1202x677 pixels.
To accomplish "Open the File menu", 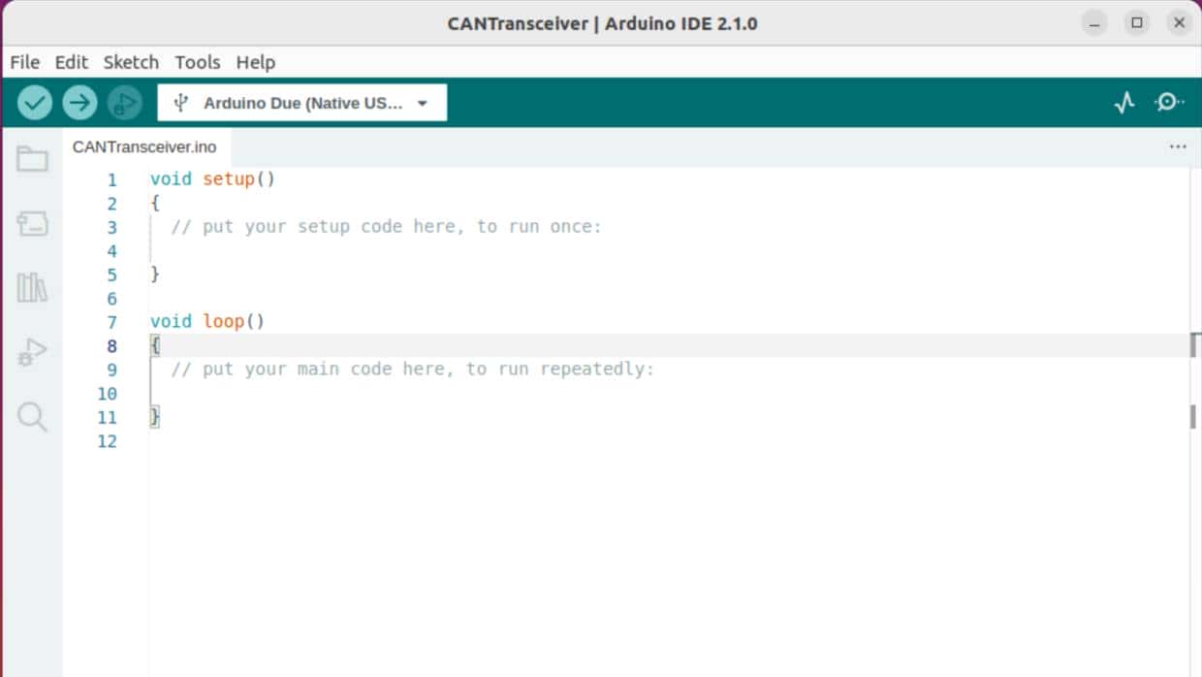I will pyautogui.click(x=23, y=62).
